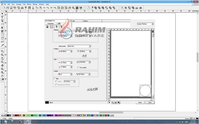The image size is (199, 124).
Task: Click the red grid icon beside F icon
Action: (x=97, y=89)
